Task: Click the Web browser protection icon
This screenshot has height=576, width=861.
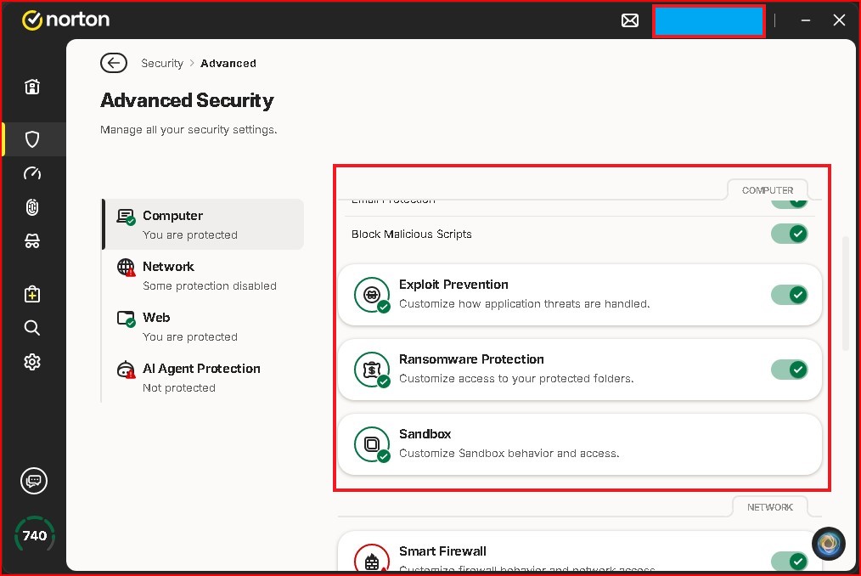Action: point(126,319)
